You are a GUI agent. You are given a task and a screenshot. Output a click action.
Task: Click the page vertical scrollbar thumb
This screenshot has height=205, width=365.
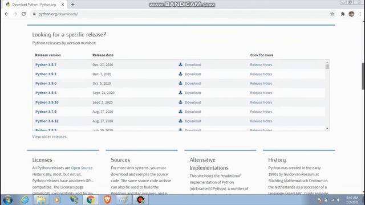(363, 76)
